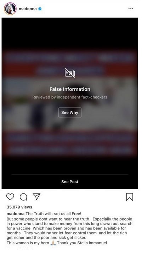Click the madonna username in the post header
147x260 pixels.
28,9
